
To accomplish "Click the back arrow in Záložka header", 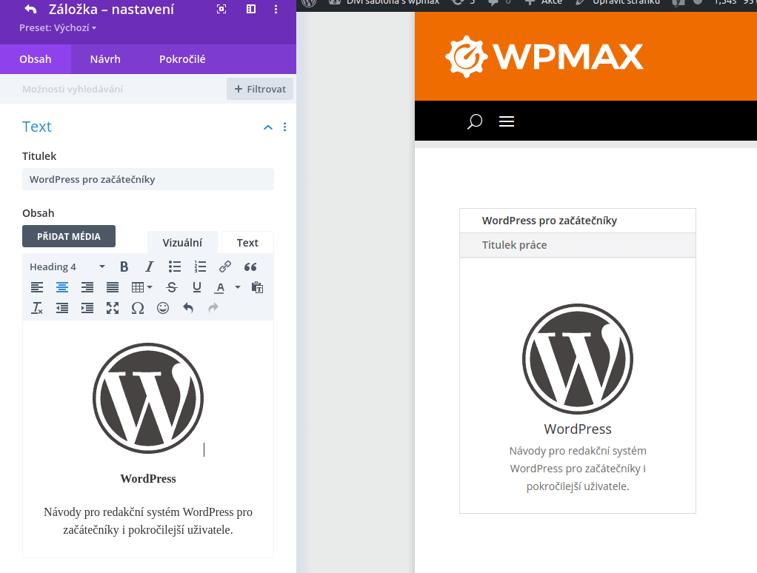I will [30, 9].
